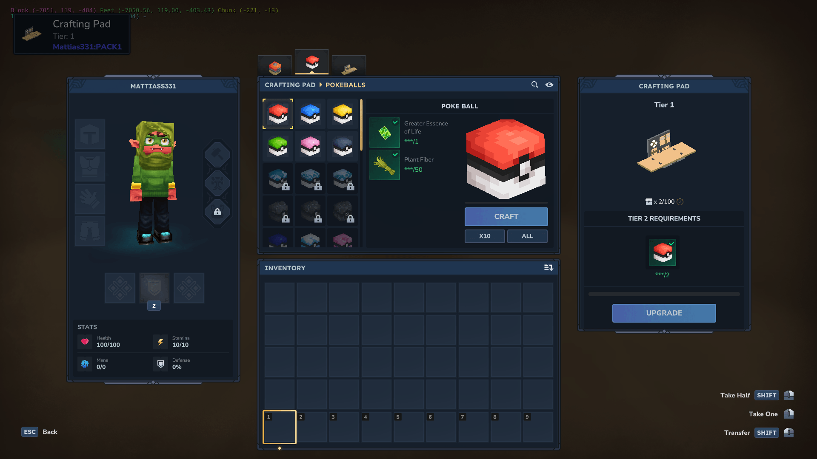Click the helmet equipment slot
Viewport: 817px width, 459px height.
tap(90, 134)
